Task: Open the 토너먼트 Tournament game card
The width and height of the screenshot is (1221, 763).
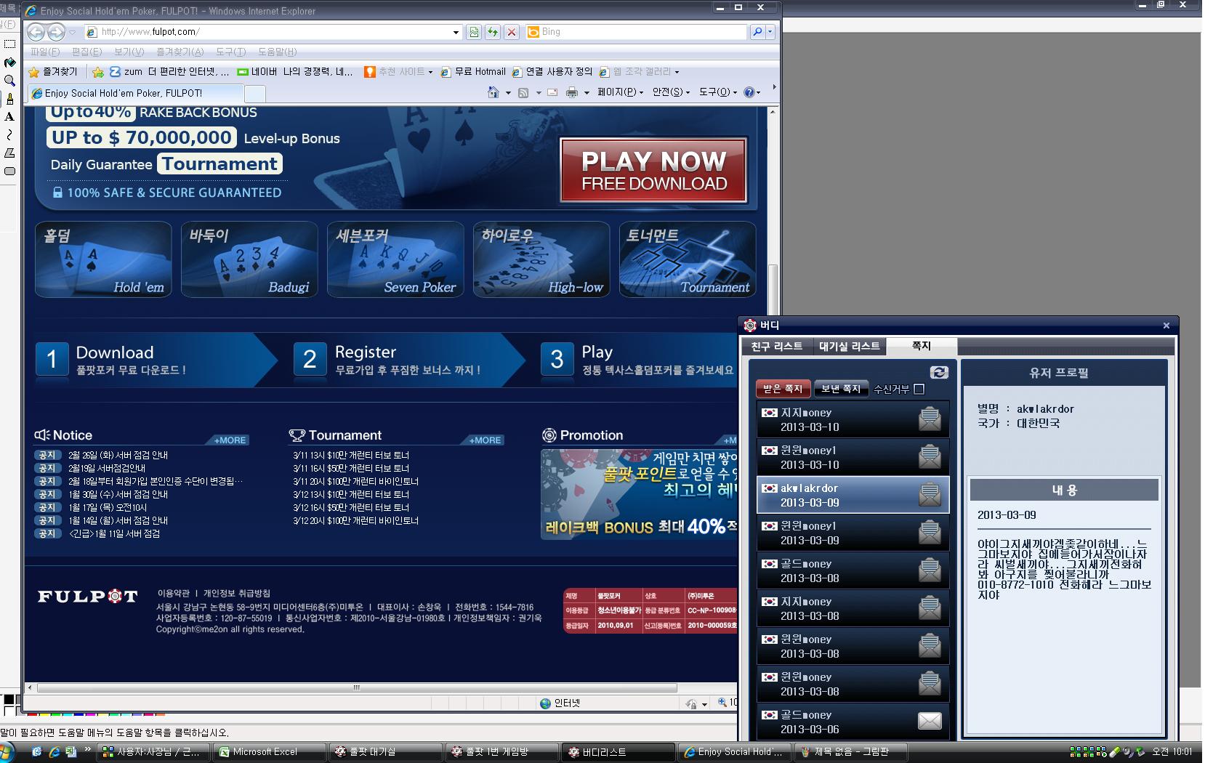Action: point(688,260)
